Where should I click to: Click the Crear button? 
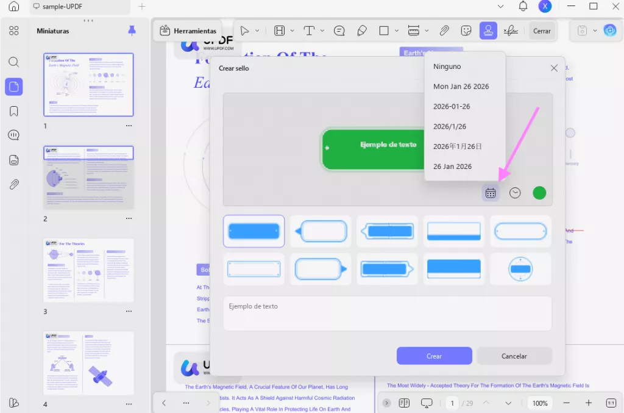click(434, 356)
